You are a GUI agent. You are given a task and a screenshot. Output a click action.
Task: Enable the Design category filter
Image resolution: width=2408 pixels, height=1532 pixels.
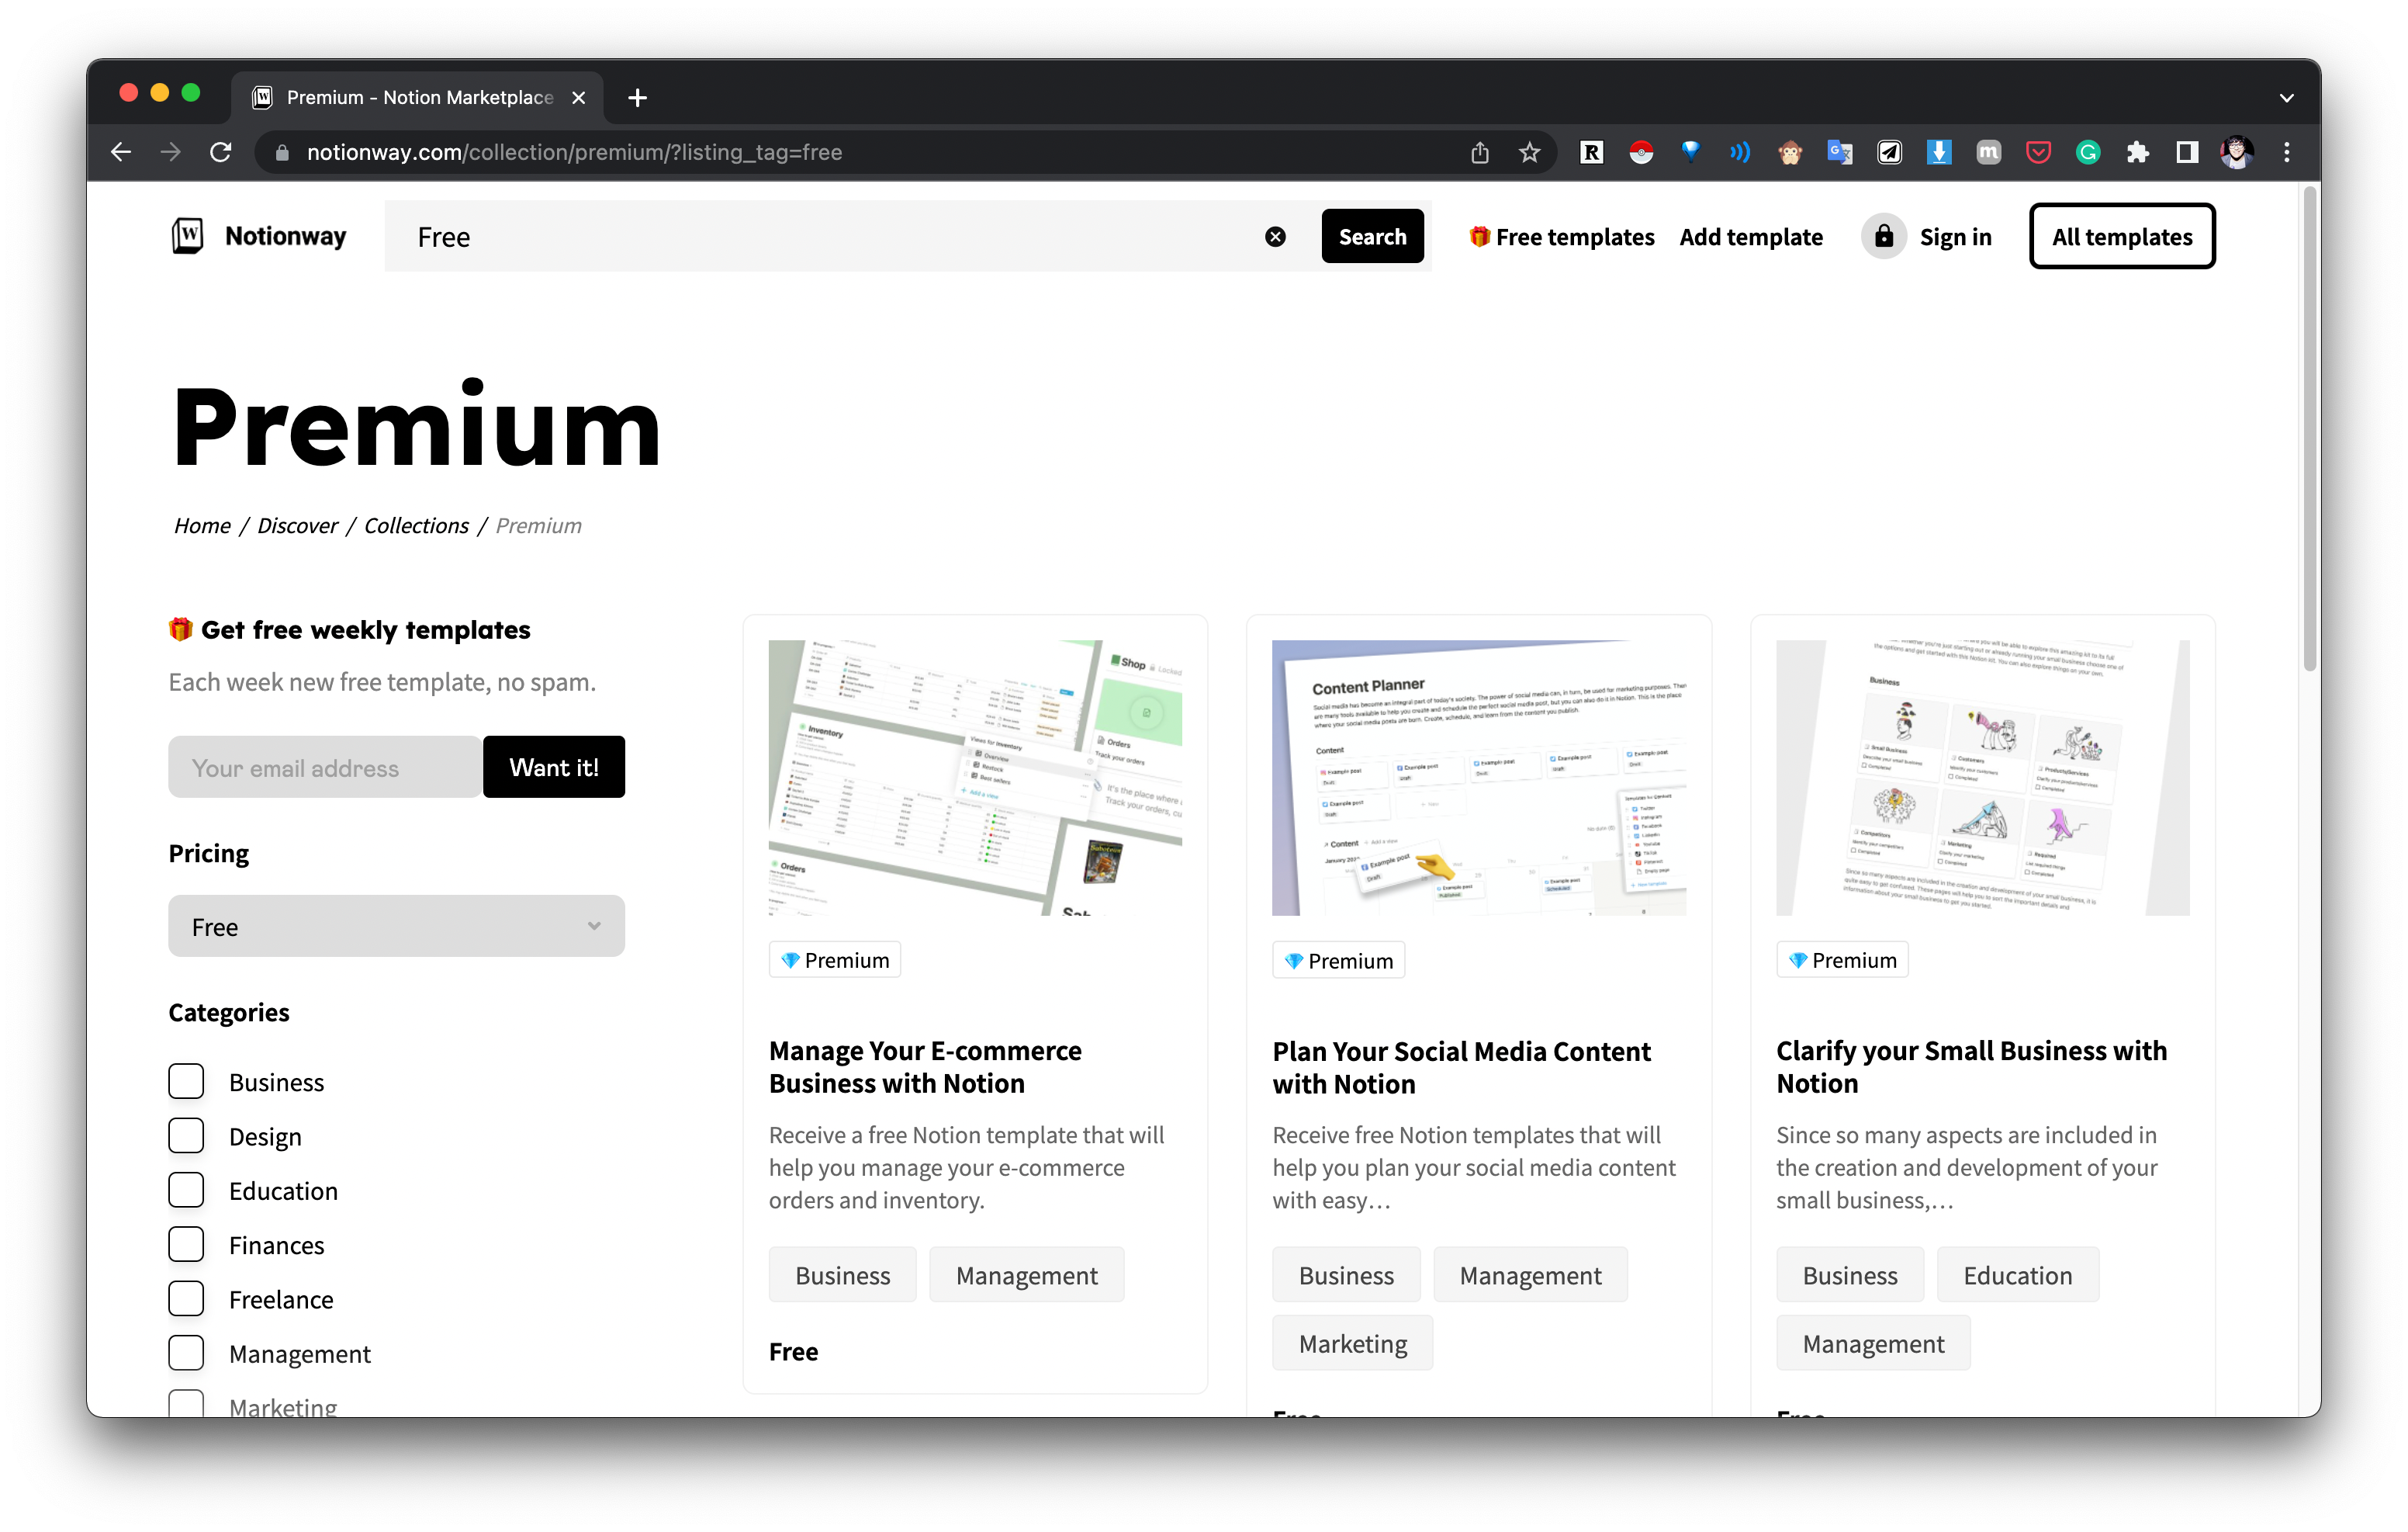point(186,1135)
